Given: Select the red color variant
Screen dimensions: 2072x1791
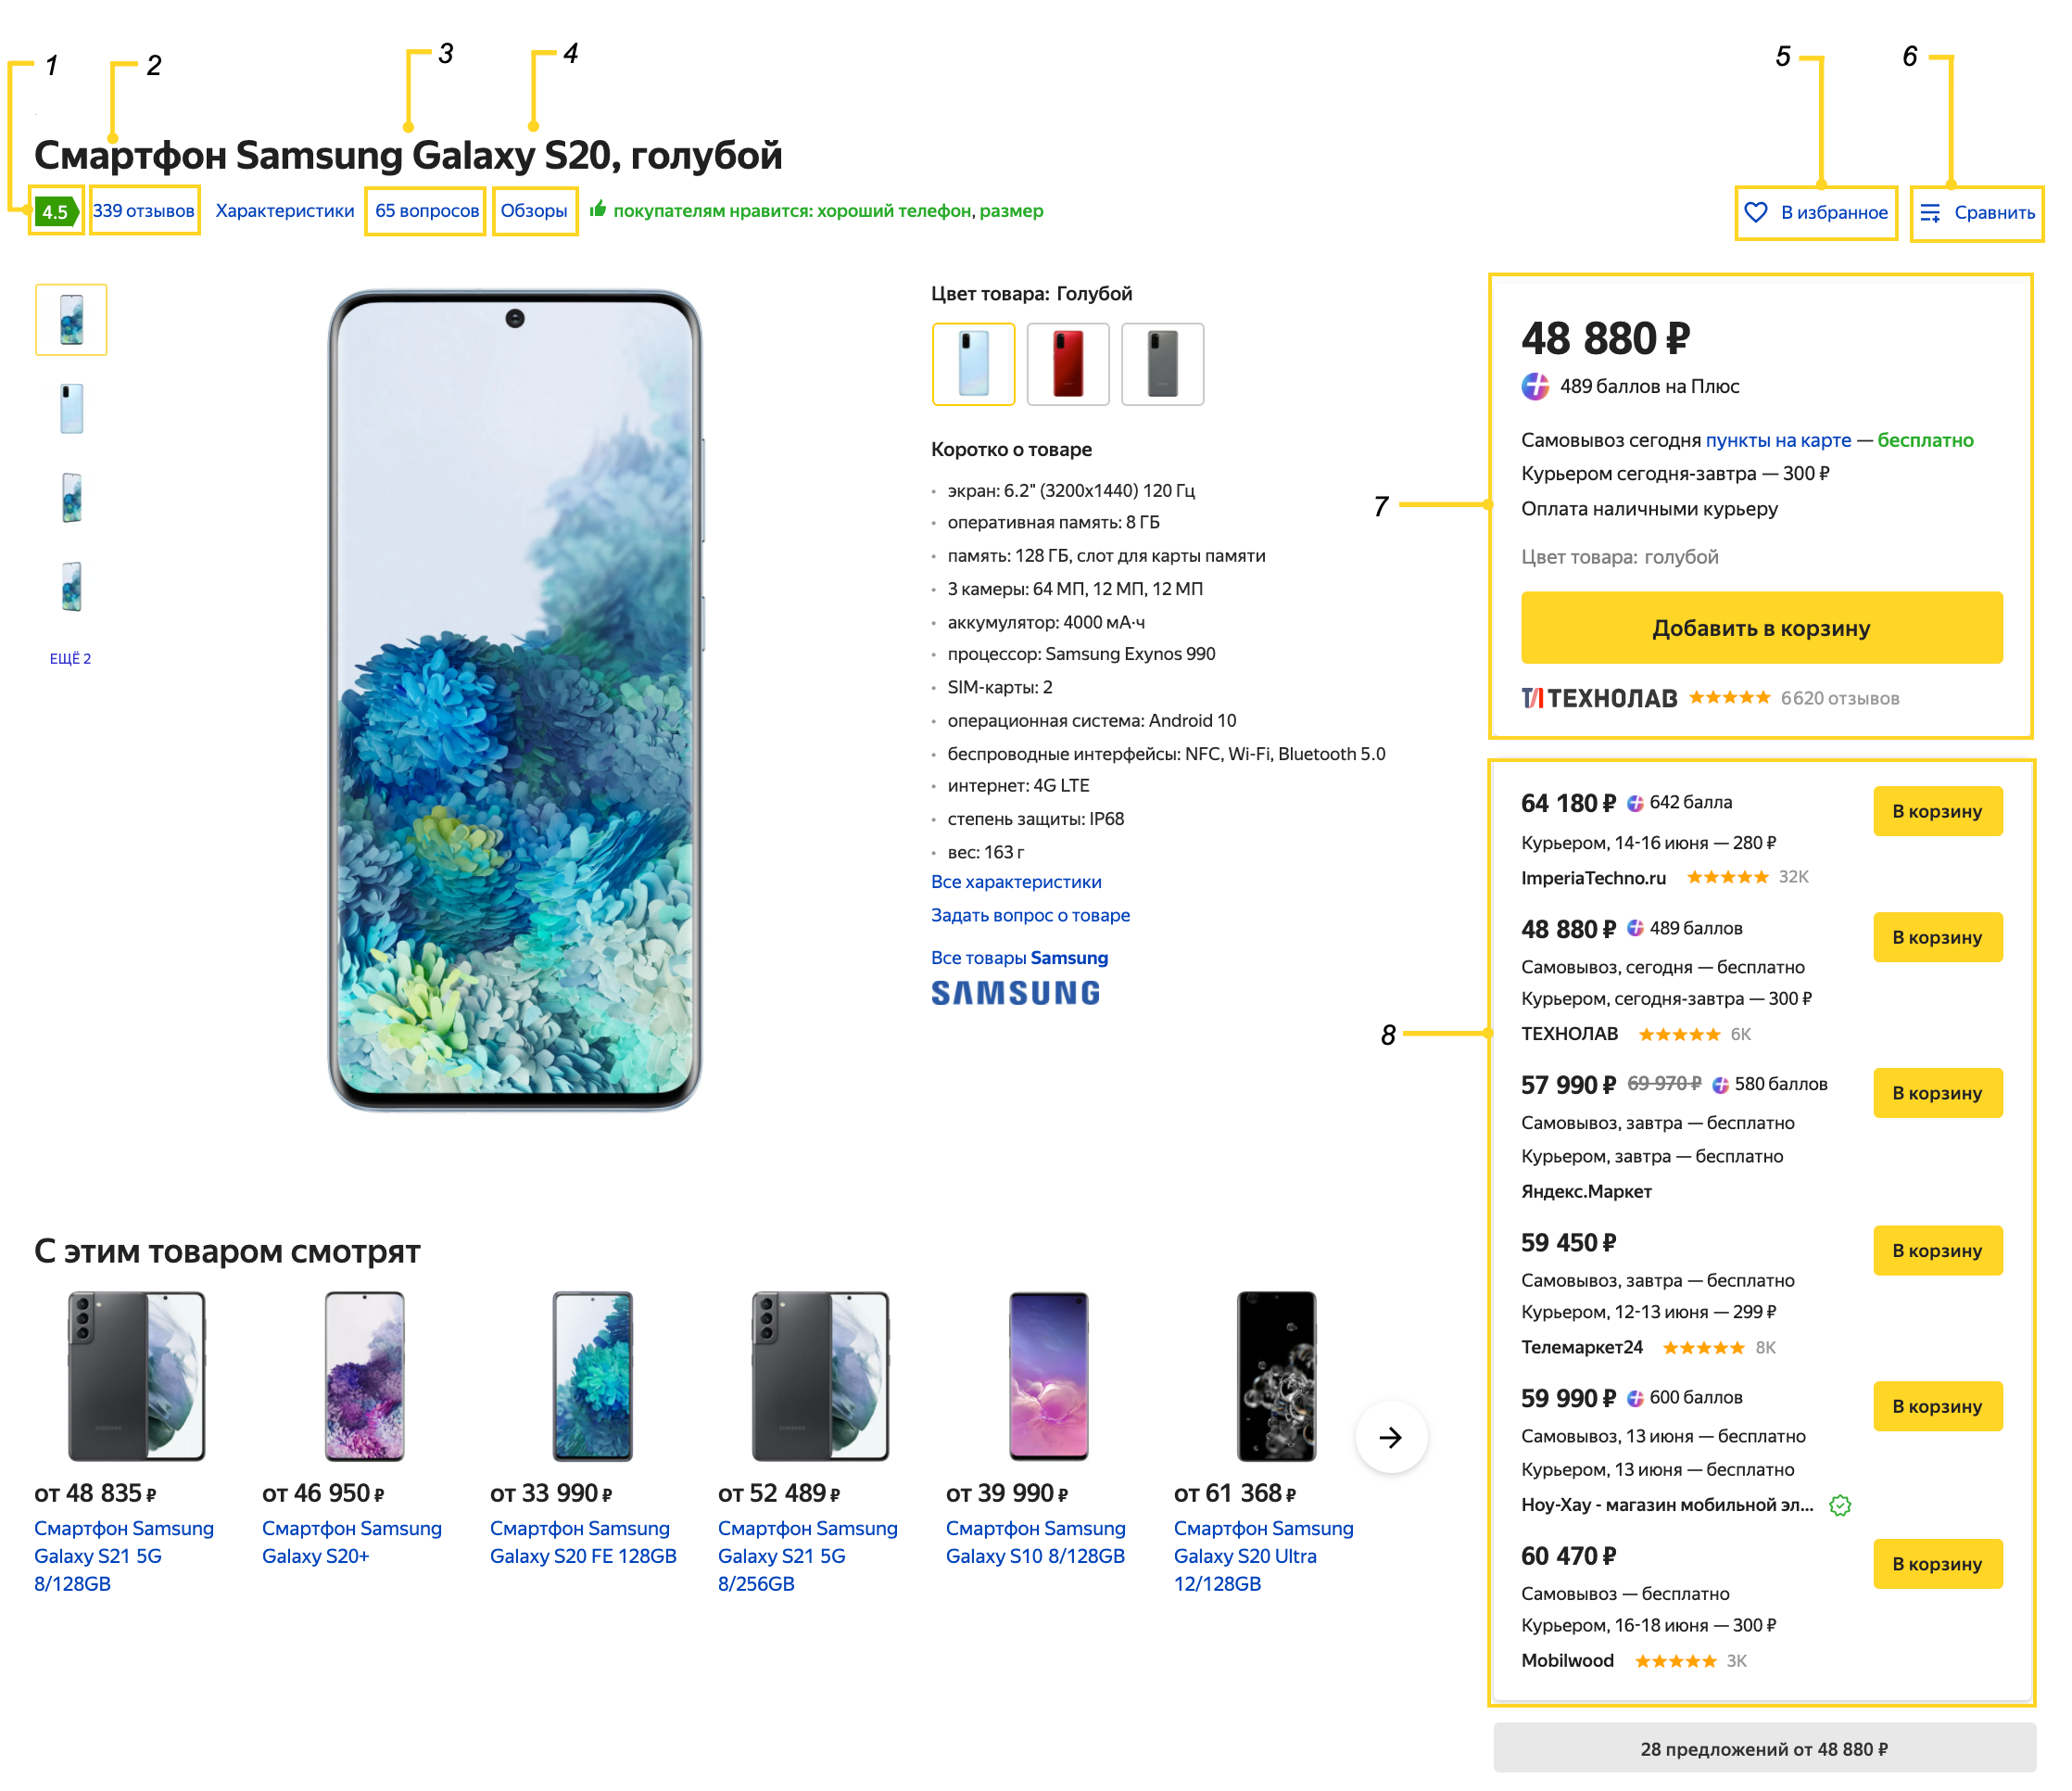Looking at the screenshot, I should (1068, 364).
